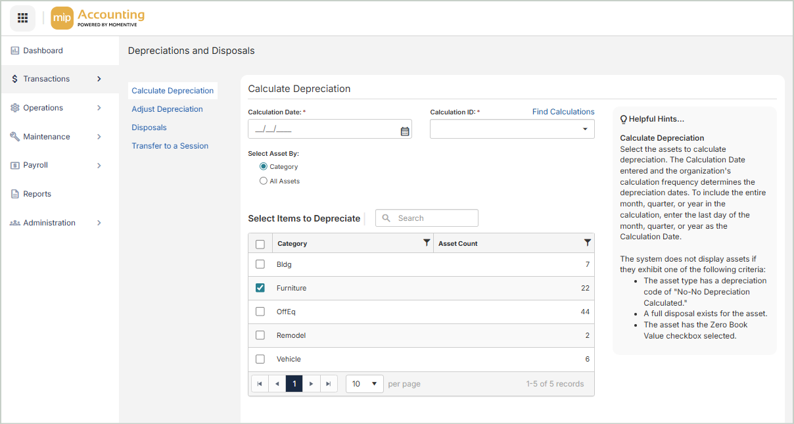
Task: Click the calendar icon in Calculation Date
Action: pyautogui.click(x=405, y=131)
